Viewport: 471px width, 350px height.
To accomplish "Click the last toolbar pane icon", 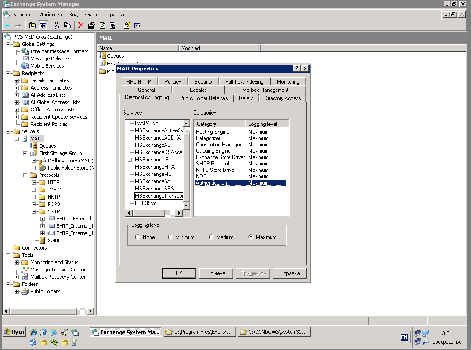I will click(x=137, y=25).
